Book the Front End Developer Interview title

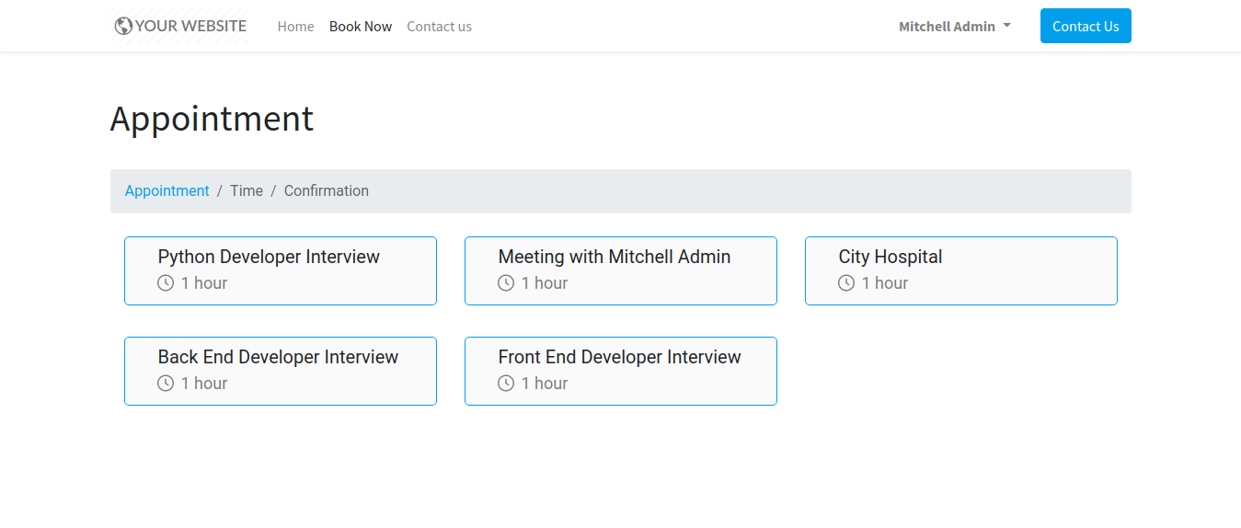coord(619,358)
